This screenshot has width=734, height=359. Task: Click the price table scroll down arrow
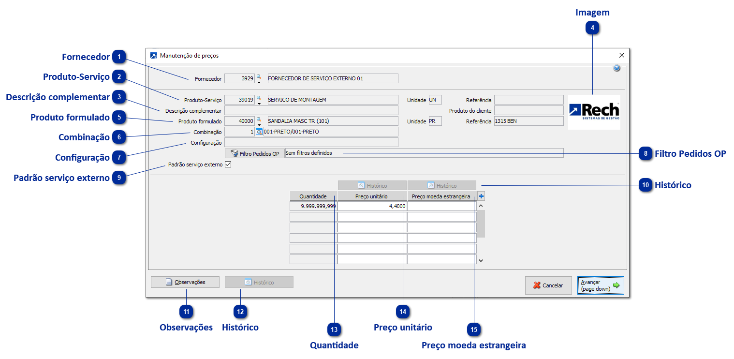[481, 260]
